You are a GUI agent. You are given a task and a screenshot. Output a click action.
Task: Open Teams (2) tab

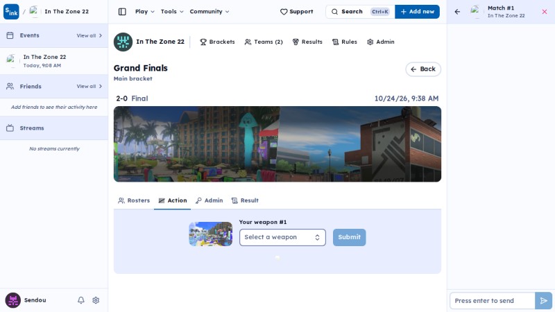264,42
